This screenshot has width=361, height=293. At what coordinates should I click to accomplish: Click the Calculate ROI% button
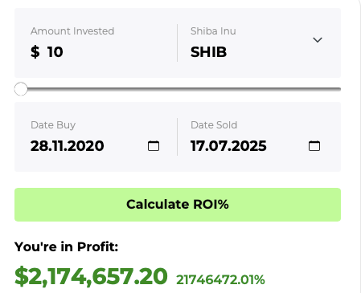[178, 205]
